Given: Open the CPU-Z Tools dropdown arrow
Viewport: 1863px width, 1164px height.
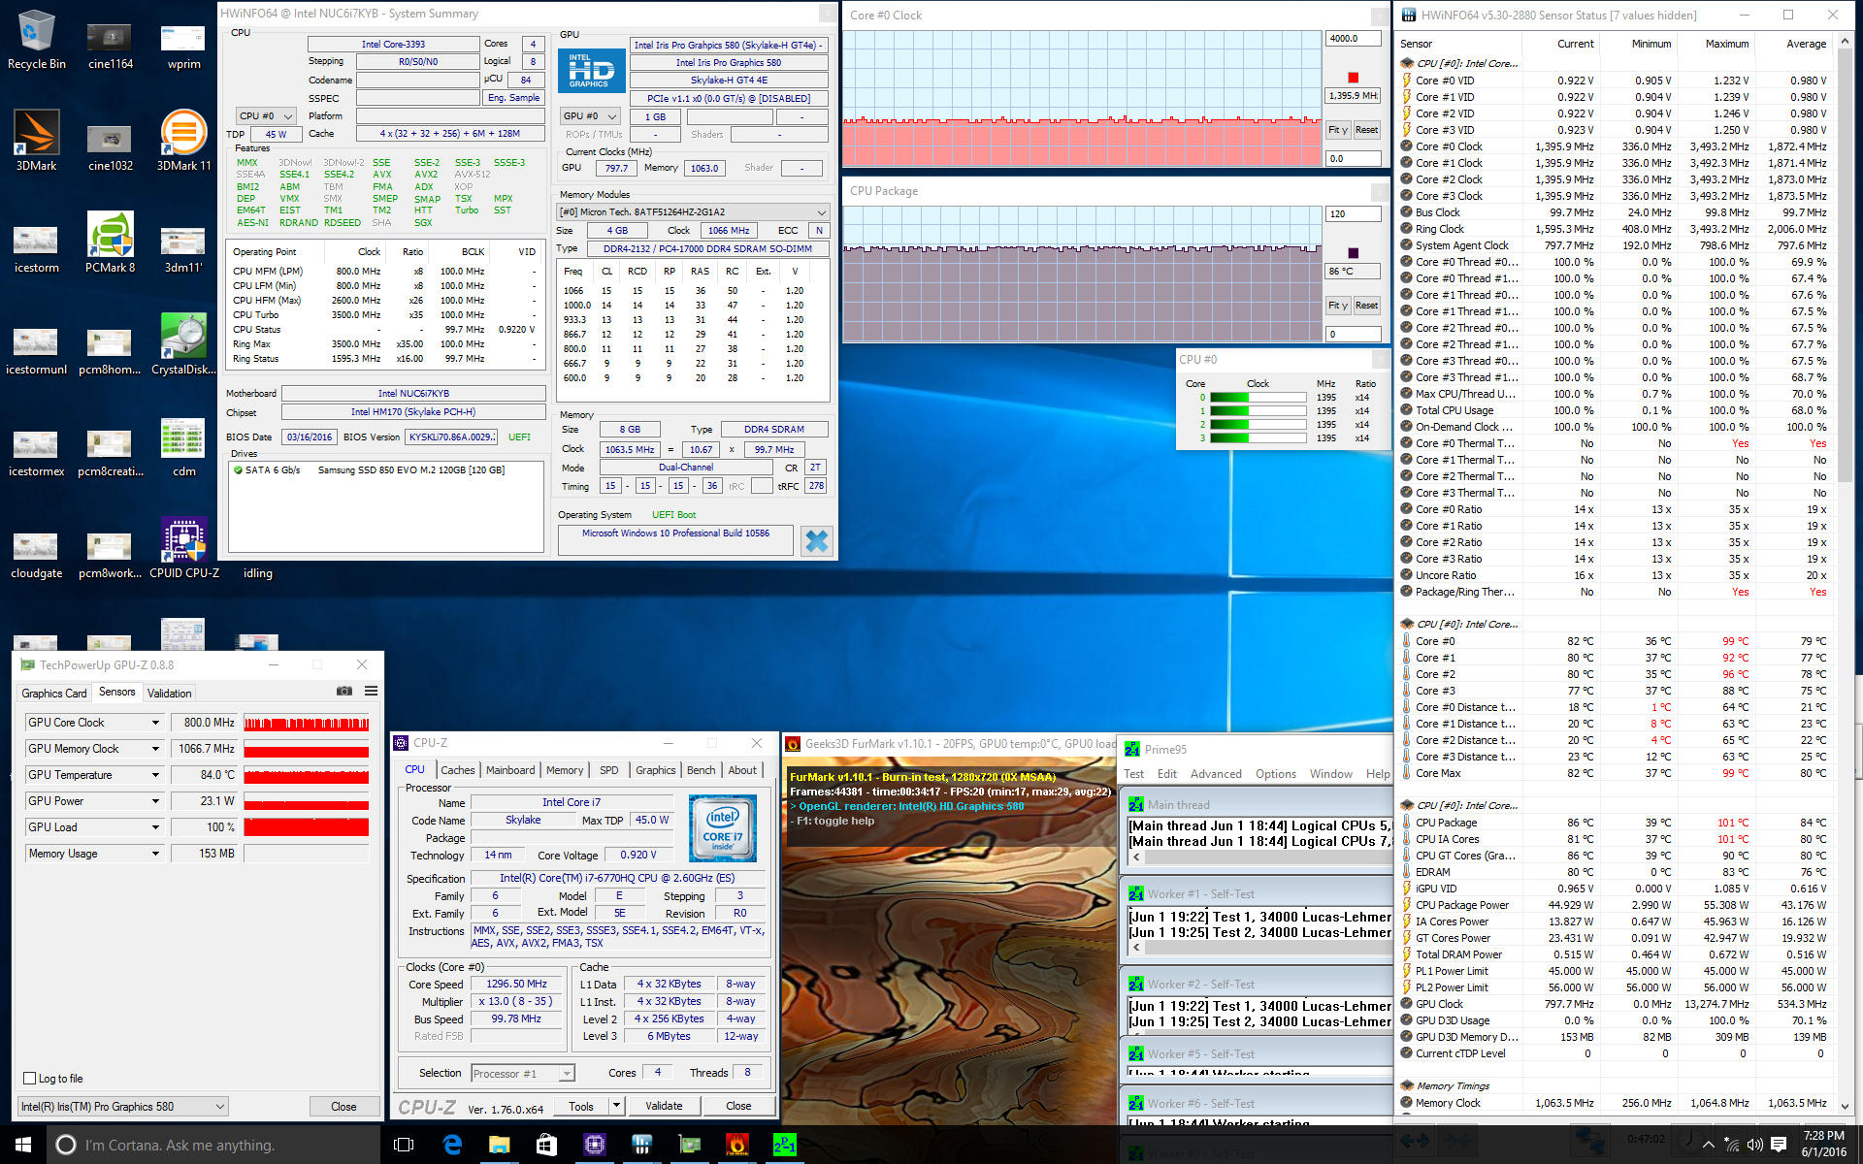Looking at the screenshot, I should [616, 1106].
